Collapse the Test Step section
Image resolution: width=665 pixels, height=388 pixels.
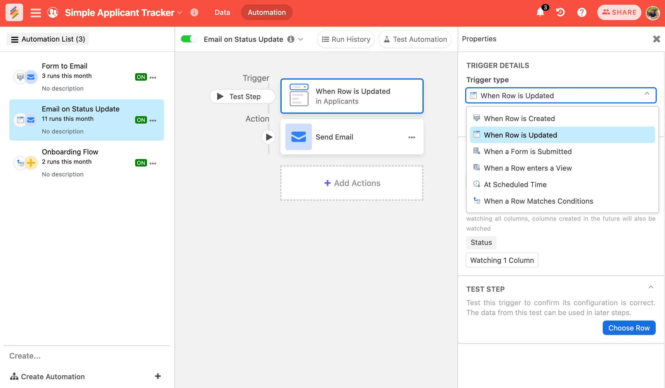[x=651, y=287]
